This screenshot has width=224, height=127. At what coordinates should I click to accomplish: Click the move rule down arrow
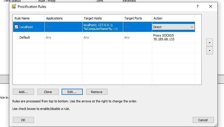click(209, 50)
